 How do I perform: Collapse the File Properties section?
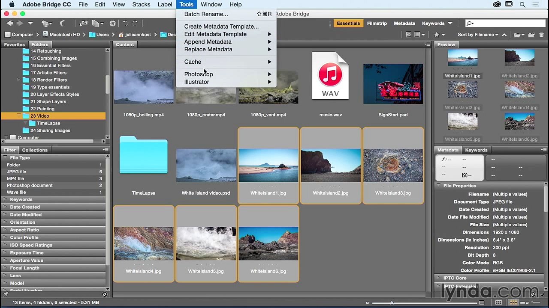[x=439, y=186]
